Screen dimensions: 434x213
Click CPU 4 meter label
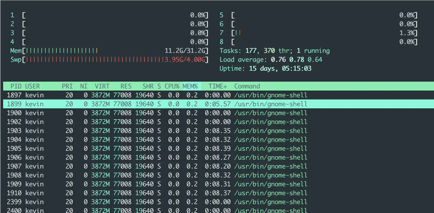click(x=12, y=42)
